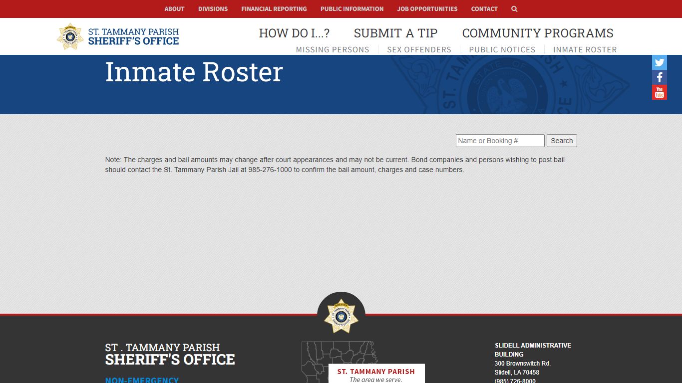The image size is (682, 383).
Task: Go to Missing Persons page
Action: pos(333,50)
